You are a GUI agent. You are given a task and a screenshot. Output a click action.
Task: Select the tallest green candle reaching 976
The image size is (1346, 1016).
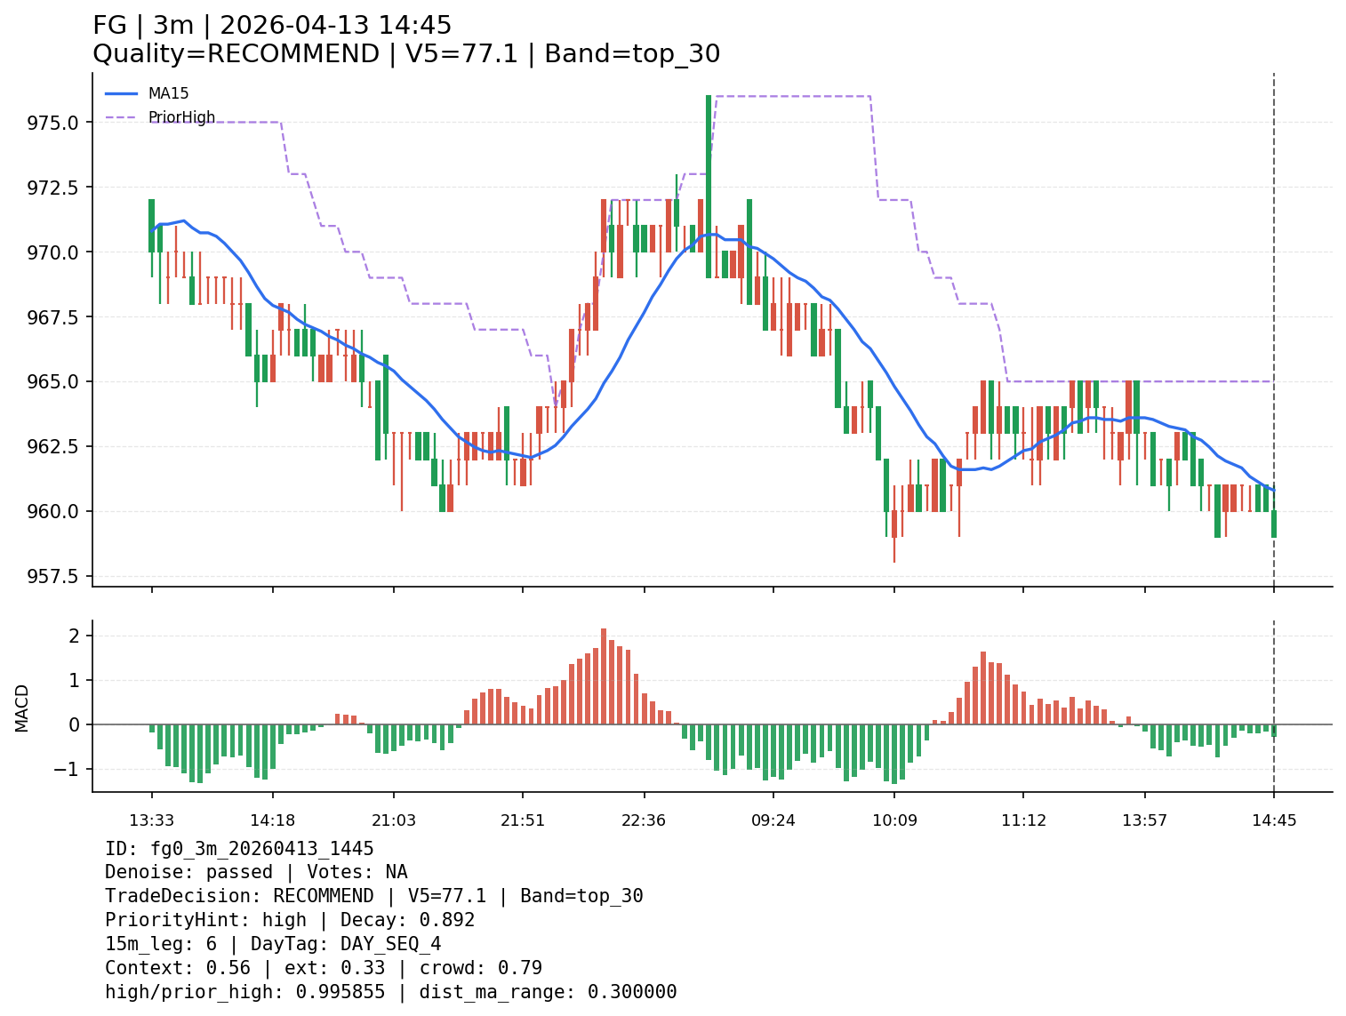[x=709, y=187]
